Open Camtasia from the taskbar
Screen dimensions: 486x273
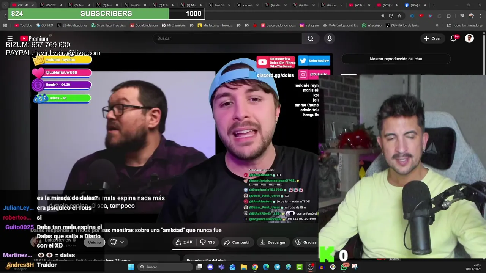[299, 267]
